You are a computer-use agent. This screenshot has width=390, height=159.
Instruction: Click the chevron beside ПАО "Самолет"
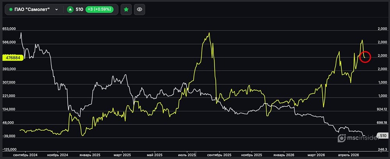(x=57, y=9)
